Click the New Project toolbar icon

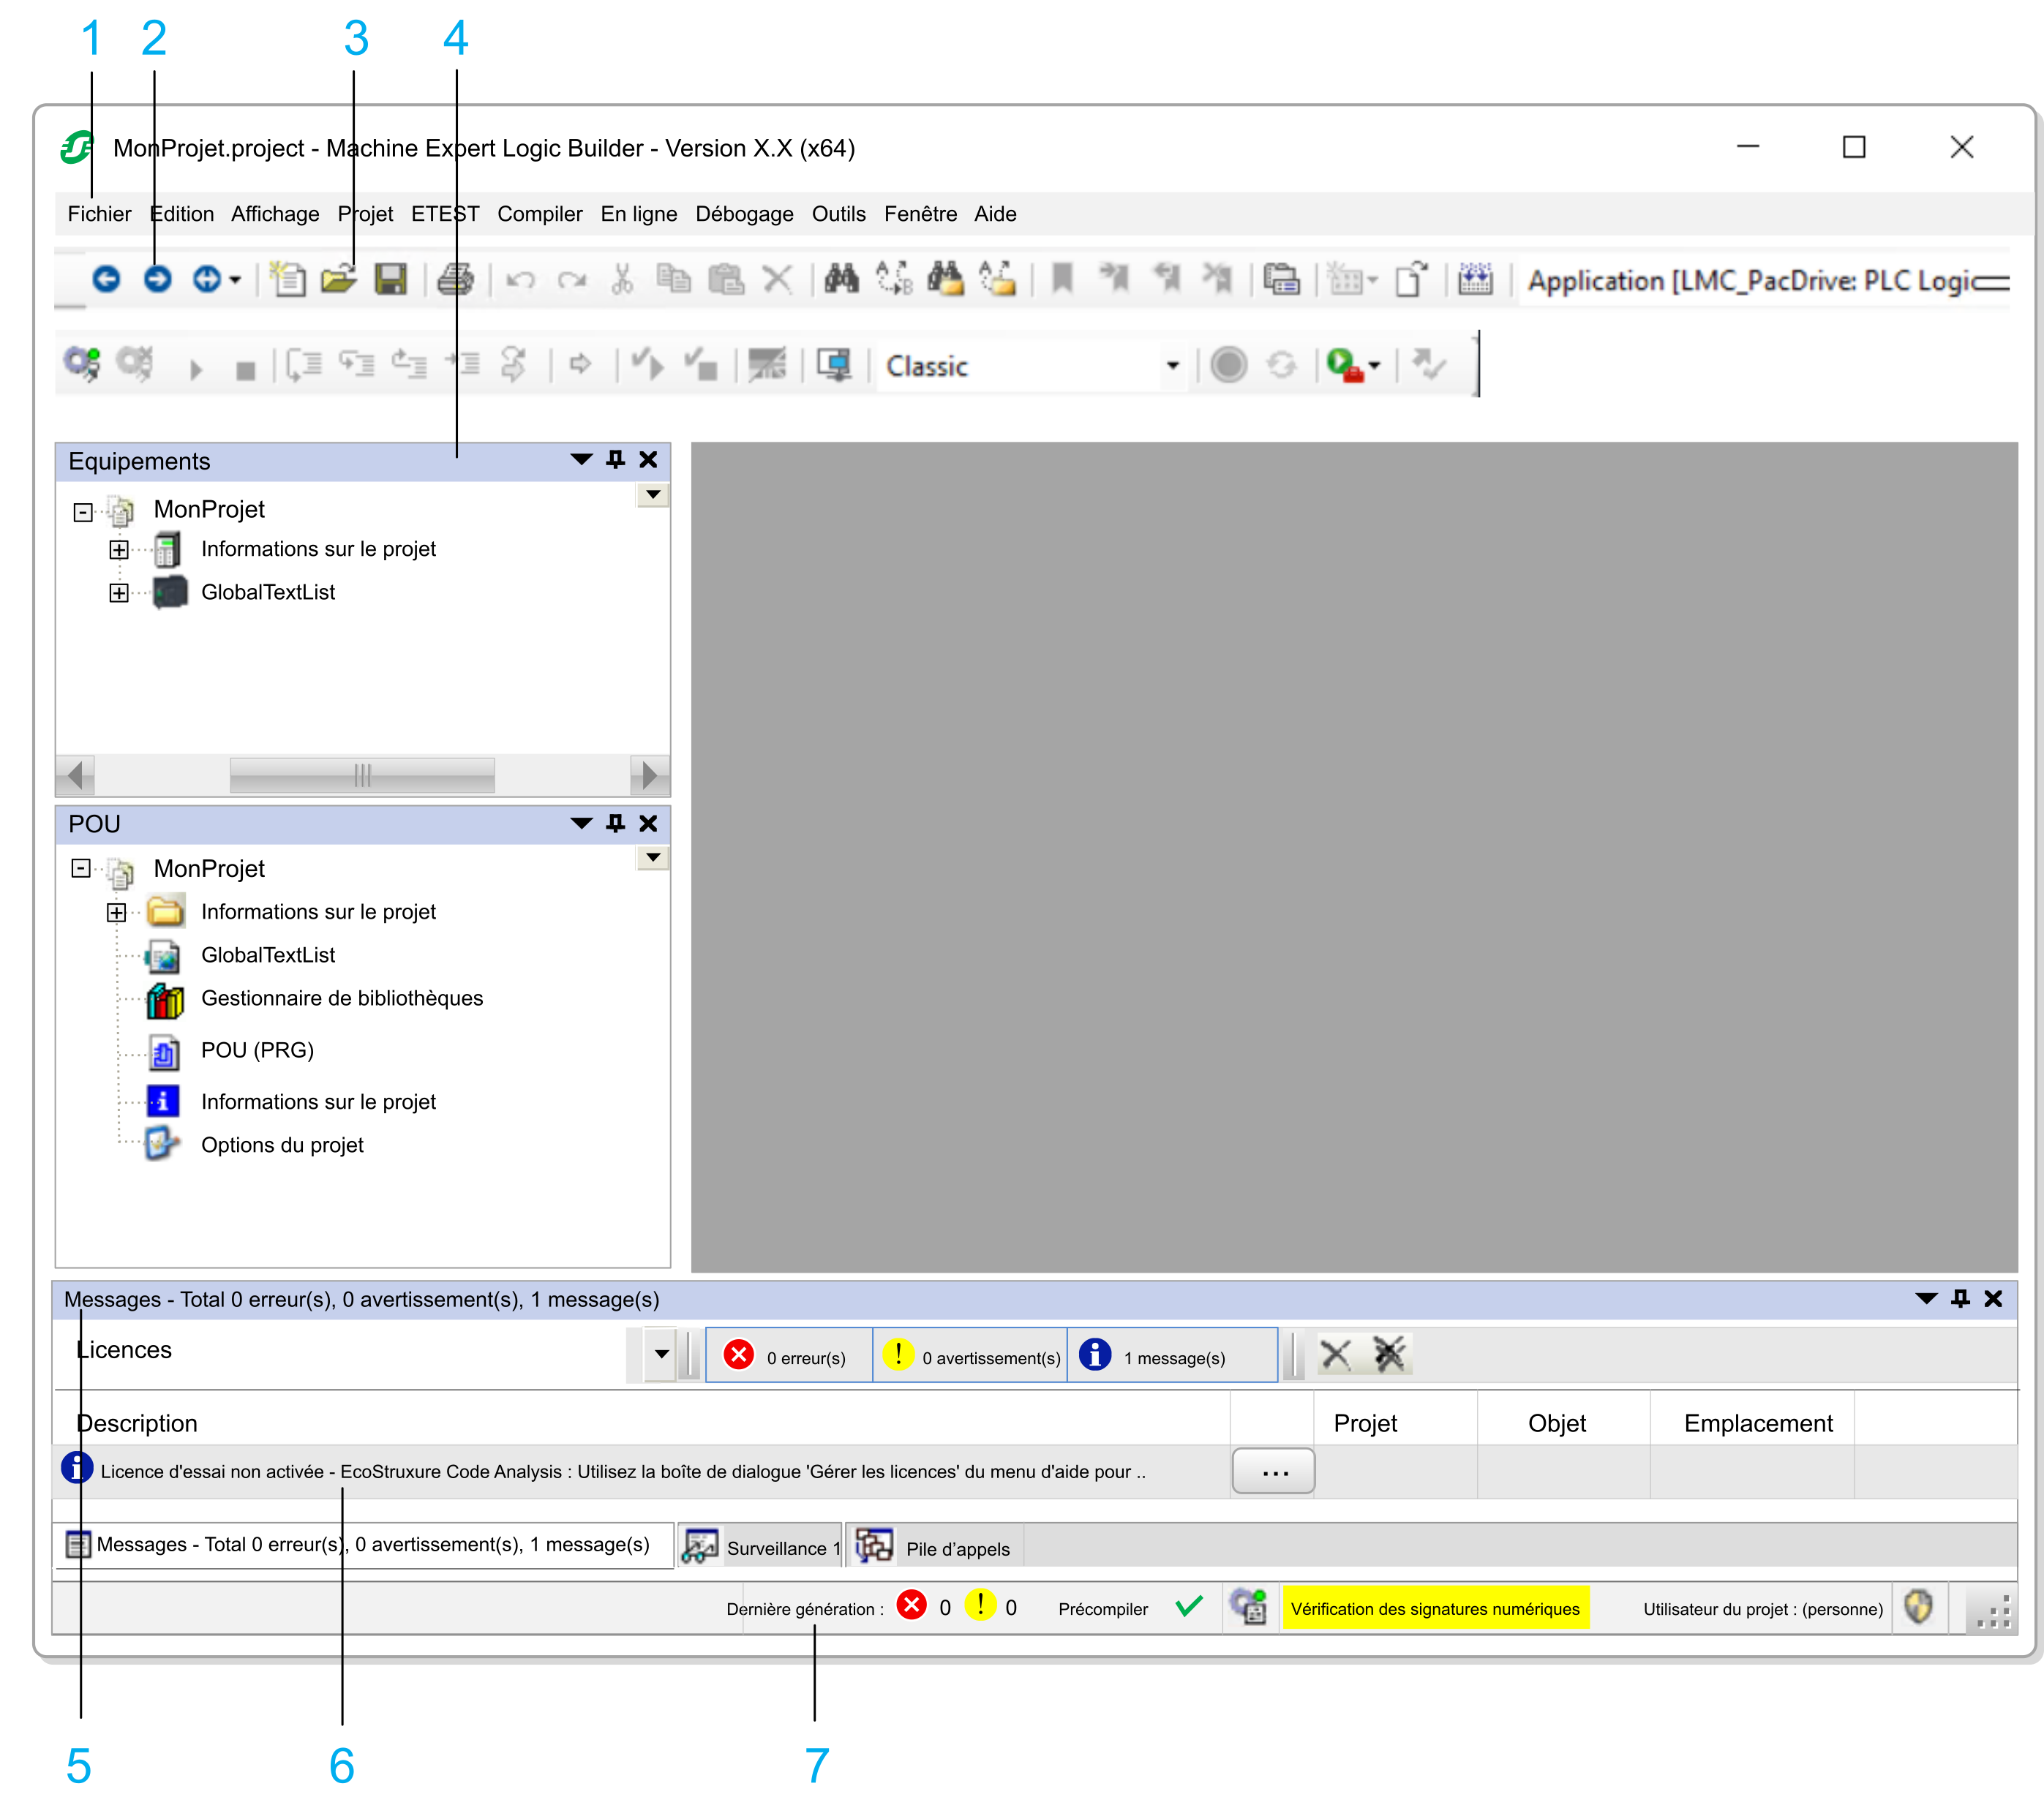click(x=288, y=279)
